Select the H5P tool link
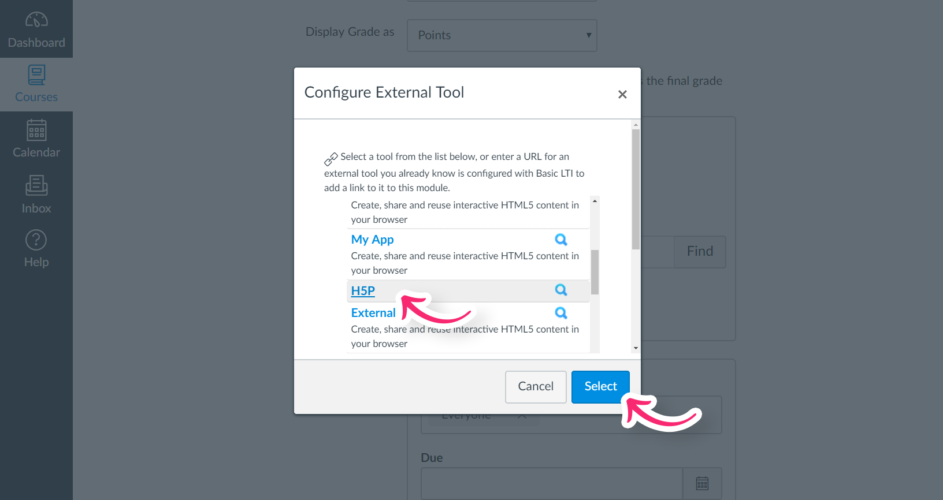Image resolution: width=943 pixels, height=500 pixels. 363,291
